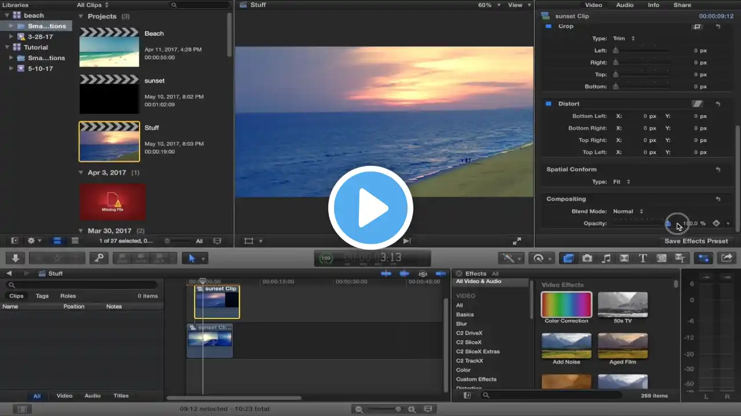Open the Titles browser T icon
This screenshot has height=416, width=741.
[x=643, y=258]
